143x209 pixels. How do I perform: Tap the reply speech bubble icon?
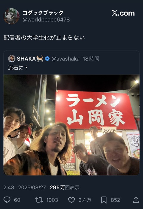(7, 200)
